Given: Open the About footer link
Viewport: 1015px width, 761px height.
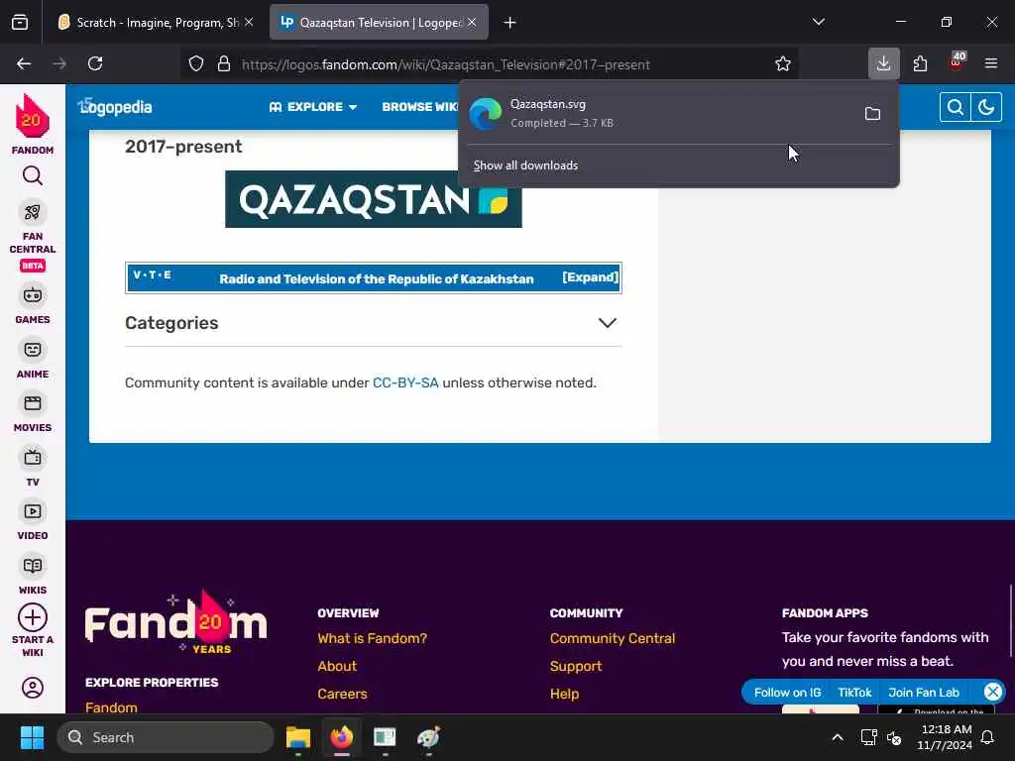Looking at the screenshot, I should [x=337, y=666].
